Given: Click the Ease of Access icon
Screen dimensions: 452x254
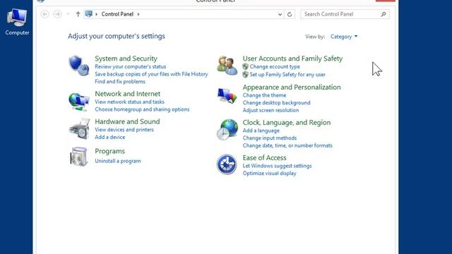Looking at the screenshot, I should click(227, 164).
